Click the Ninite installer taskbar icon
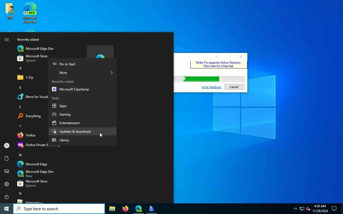Viewport: 343px width, 214px height. point(151,209)
